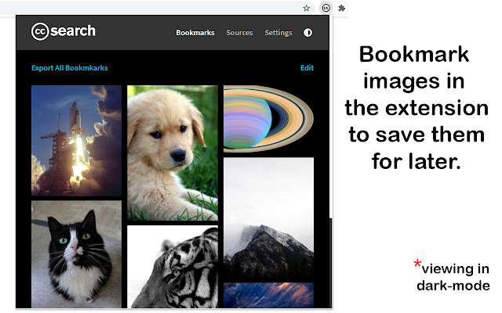This screenshot has height=313, width=502.
Task: Open the black and white cat image
Action: point(77,254)
